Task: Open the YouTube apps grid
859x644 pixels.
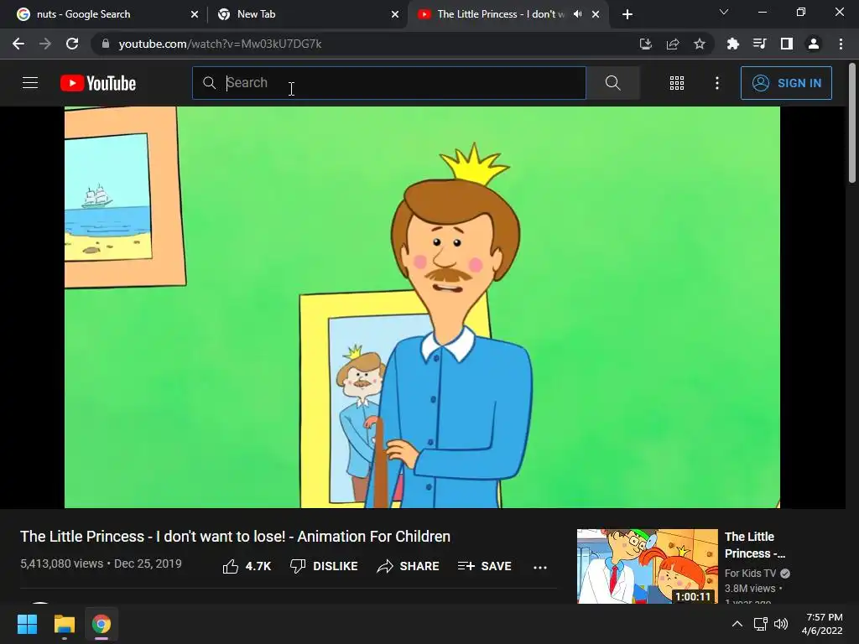Action: (x=677, y=83)
